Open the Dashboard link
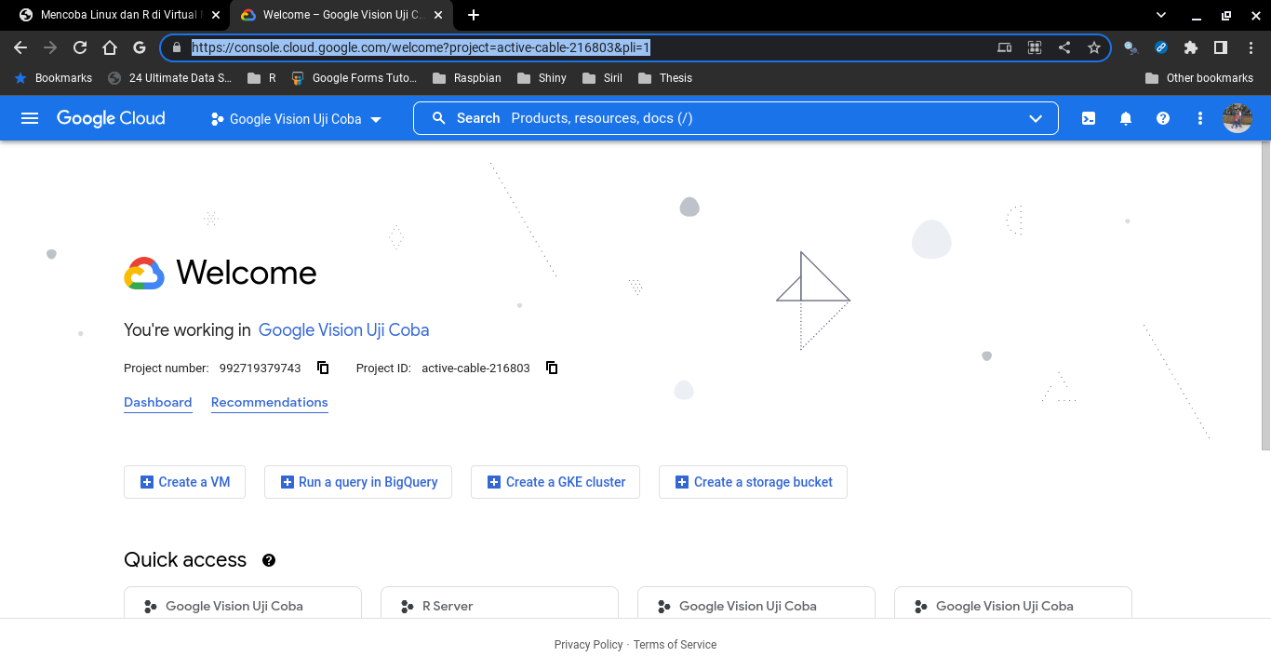This screenshot has width=1271, height=670. [x=158, y=402]
